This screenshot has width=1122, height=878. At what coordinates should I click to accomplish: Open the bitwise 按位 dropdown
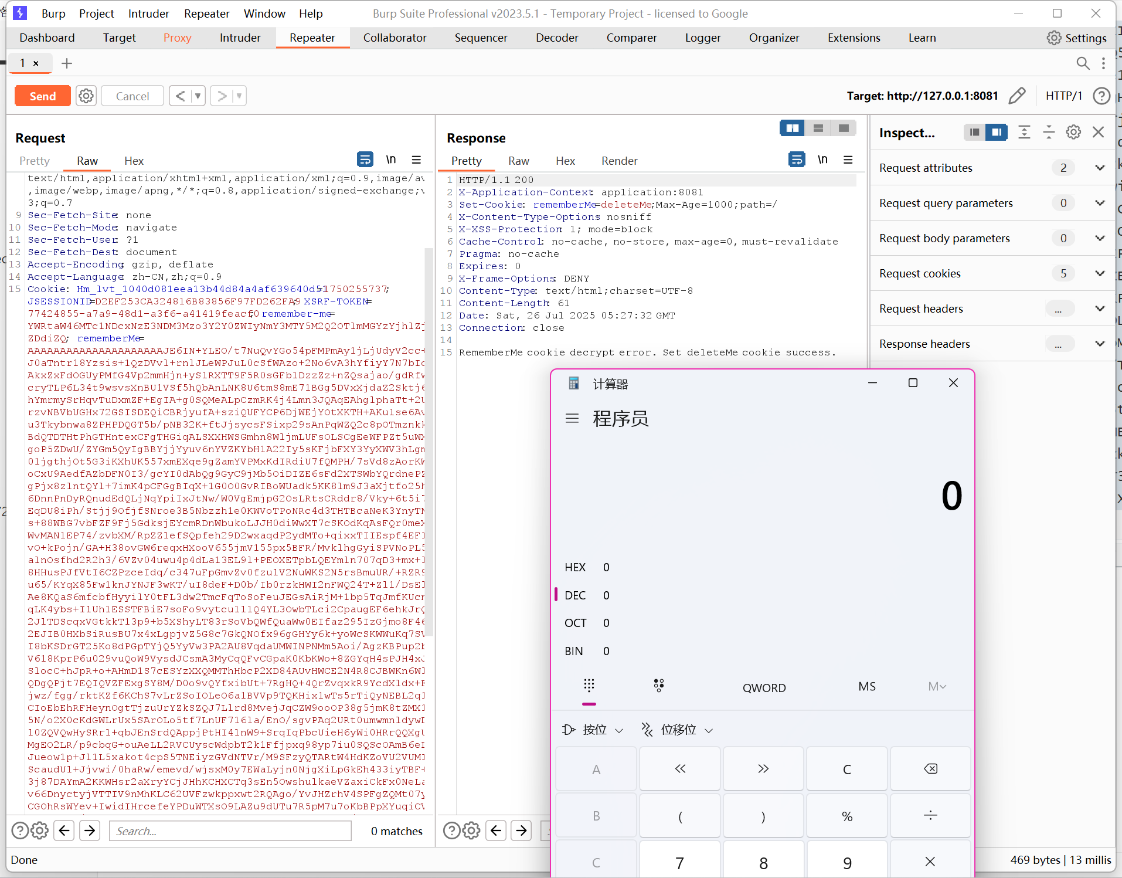coord(593,730)
